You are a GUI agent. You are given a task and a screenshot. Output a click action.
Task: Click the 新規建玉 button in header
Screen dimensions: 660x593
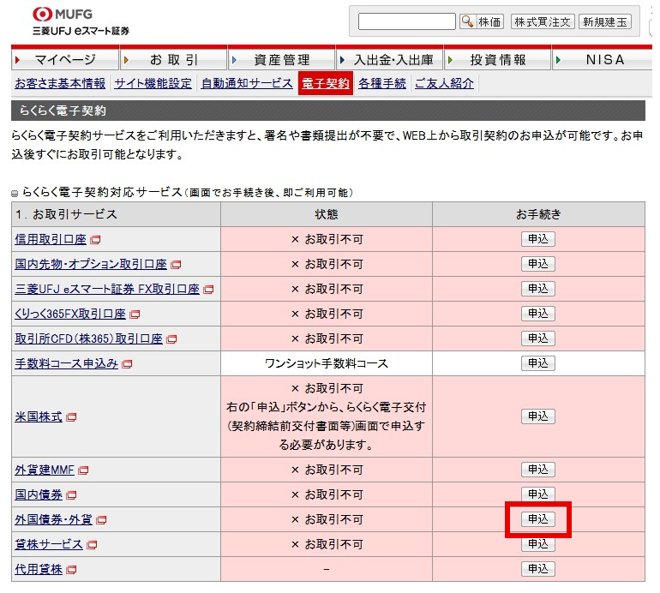tap(604, 21)
